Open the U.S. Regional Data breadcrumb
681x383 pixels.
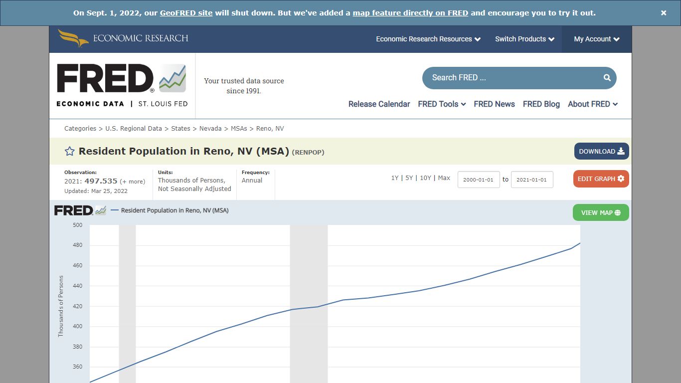coord(134,129)
